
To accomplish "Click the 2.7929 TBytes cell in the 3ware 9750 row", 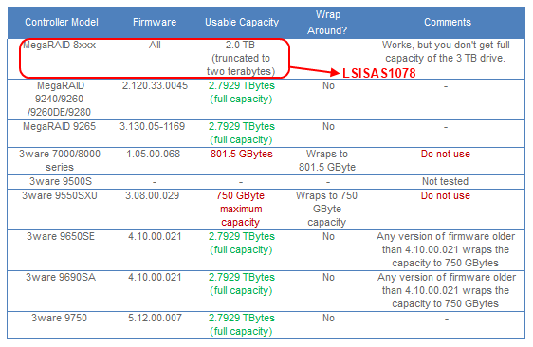I will tap(241, 325).
